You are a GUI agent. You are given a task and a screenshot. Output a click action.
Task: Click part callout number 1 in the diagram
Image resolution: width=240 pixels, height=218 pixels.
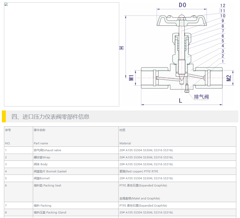(223, 61)
